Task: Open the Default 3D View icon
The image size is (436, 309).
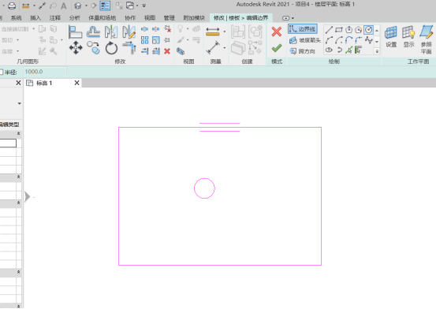Action: coord(78,6)
